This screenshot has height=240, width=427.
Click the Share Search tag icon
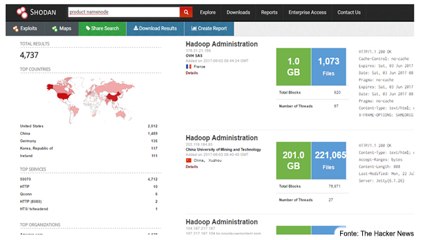pos(88,28)
